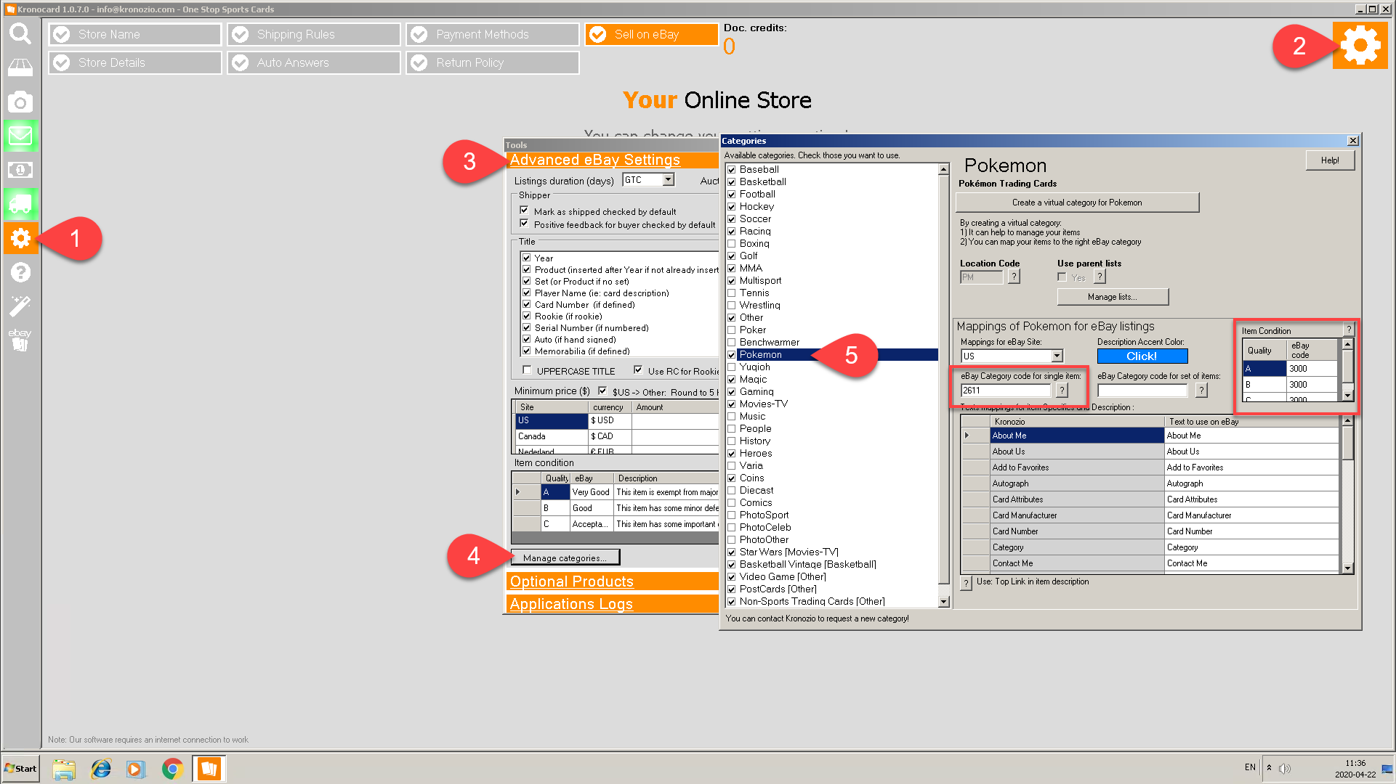Select Autograph row in Kronozio column
1396x784 pixels.
click(x=1077, y=483)
